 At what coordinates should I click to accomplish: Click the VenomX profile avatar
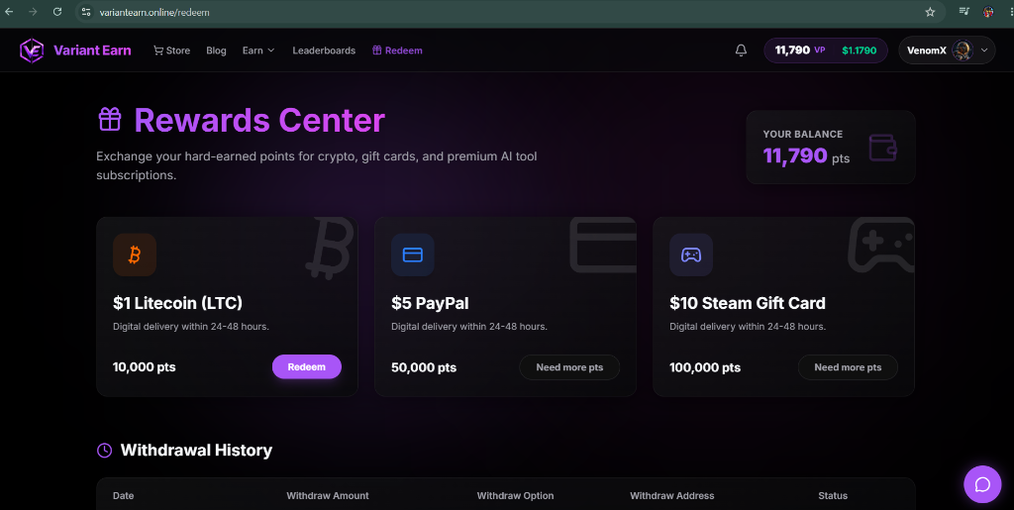click(x=963, y=51)
